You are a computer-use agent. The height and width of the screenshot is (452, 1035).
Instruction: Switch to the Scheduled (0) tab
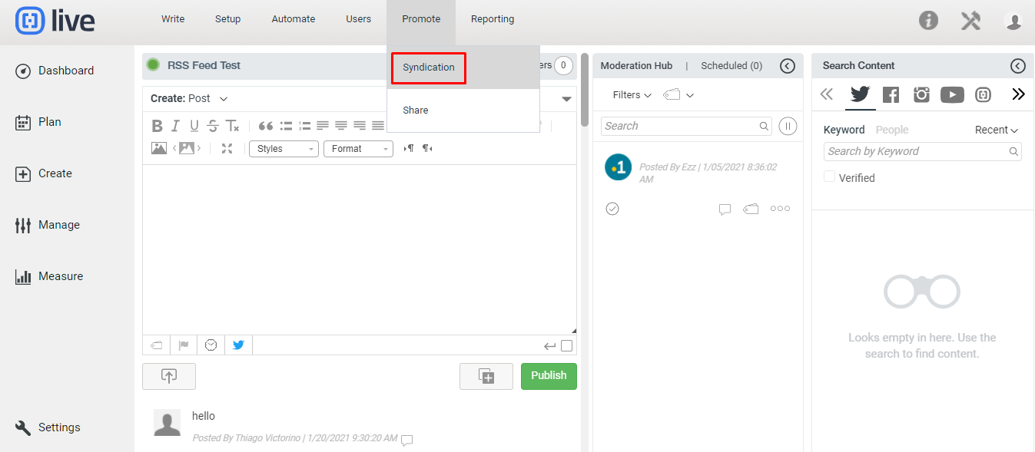coord(731,66)
